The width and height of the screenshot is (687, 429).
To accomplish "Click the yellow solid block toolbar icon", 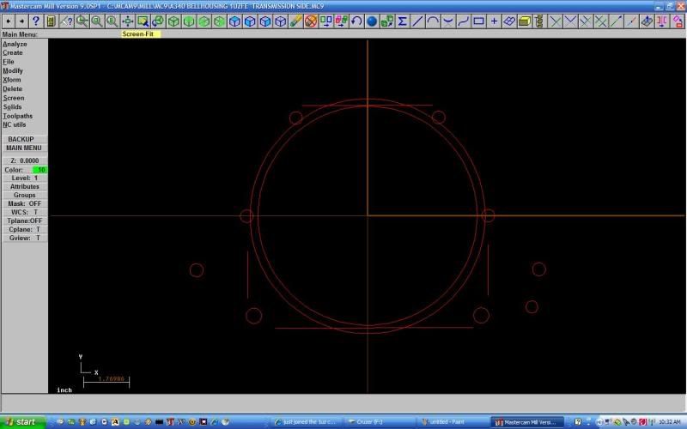I will pos(525,21).
